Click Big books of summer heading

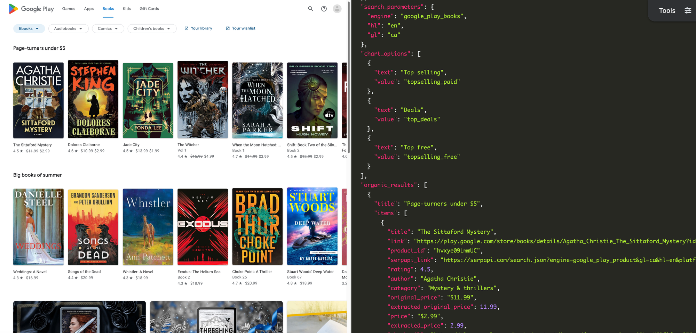38,175
